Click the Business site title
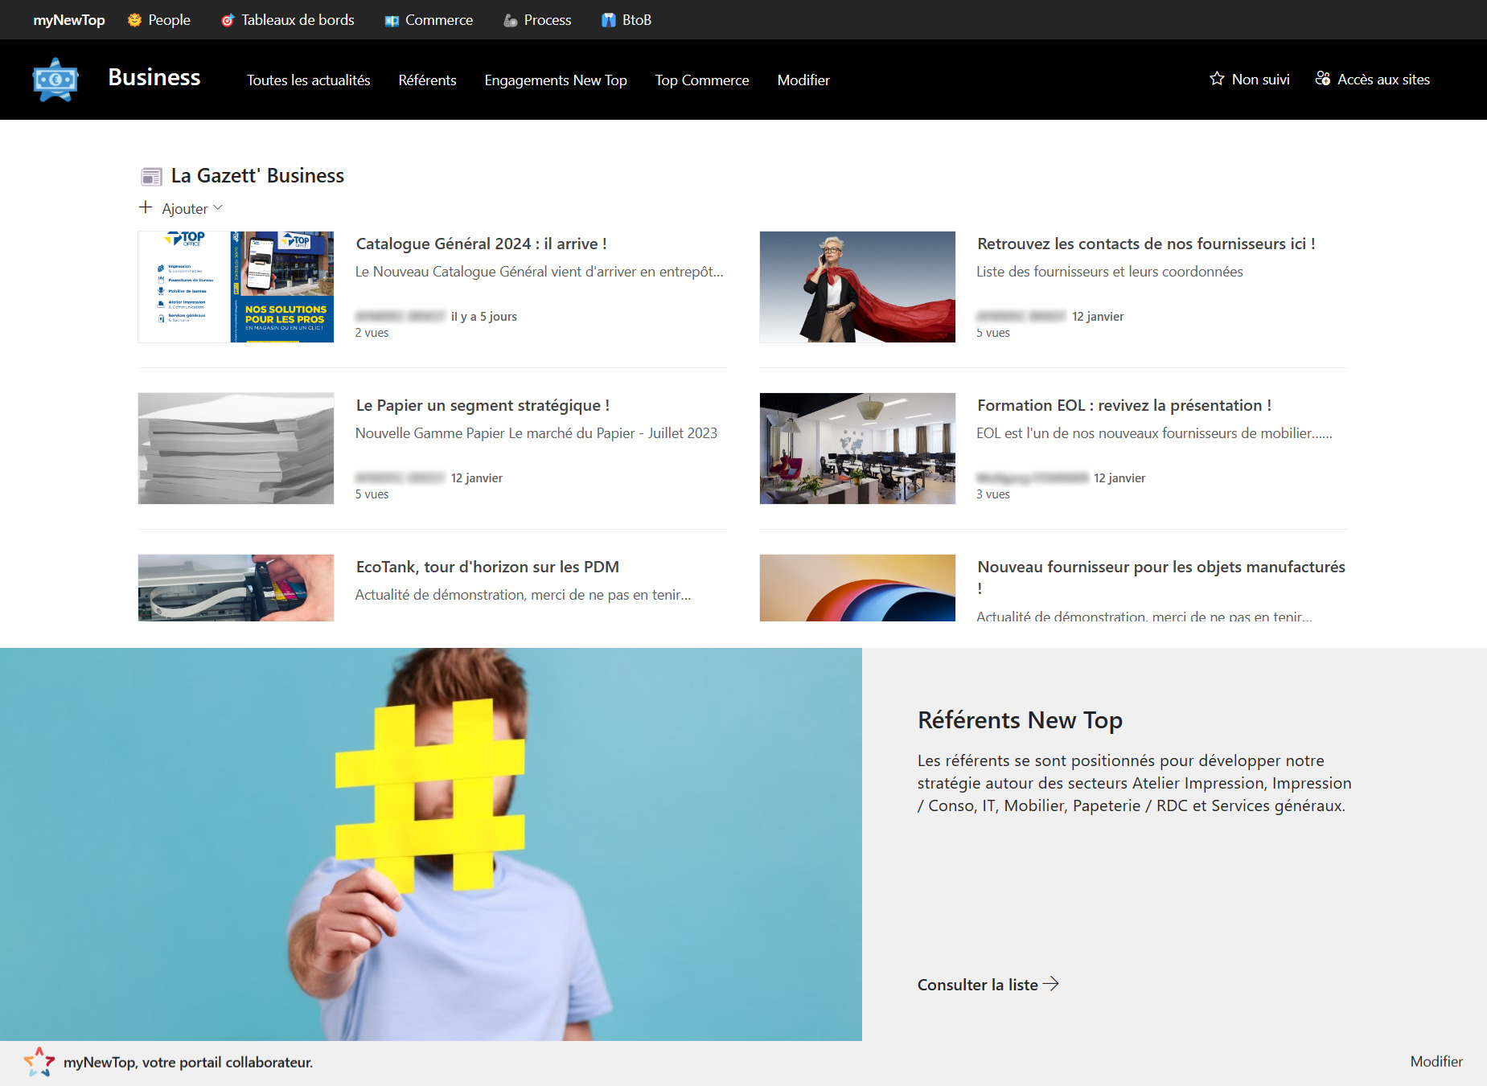 click(154, 77)
